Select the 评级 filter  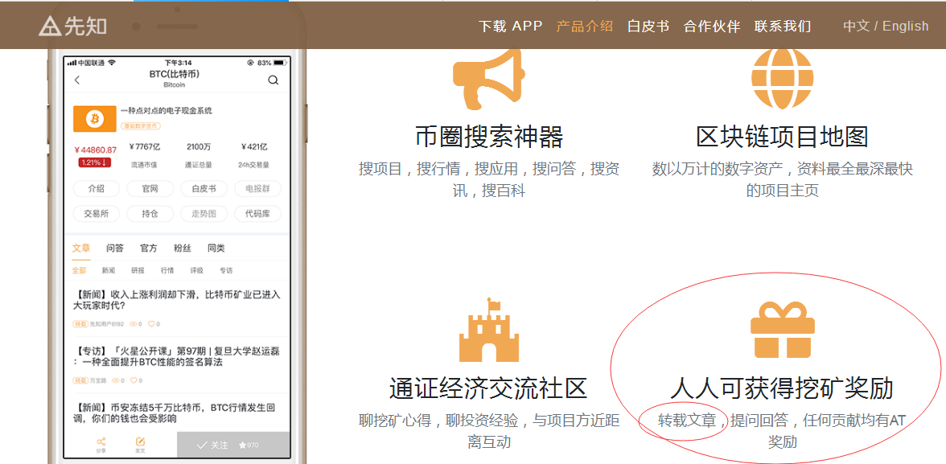point(196,271)
